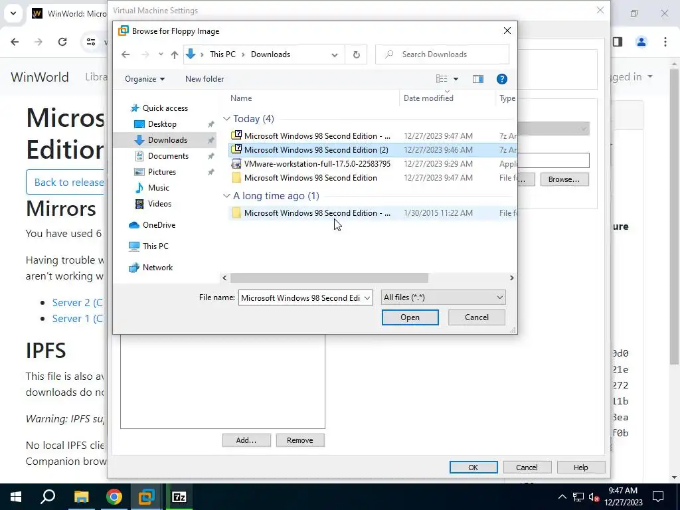Show hidden system tray icons
The height and width of the screenshot is (510, 680).
[562, 497]
